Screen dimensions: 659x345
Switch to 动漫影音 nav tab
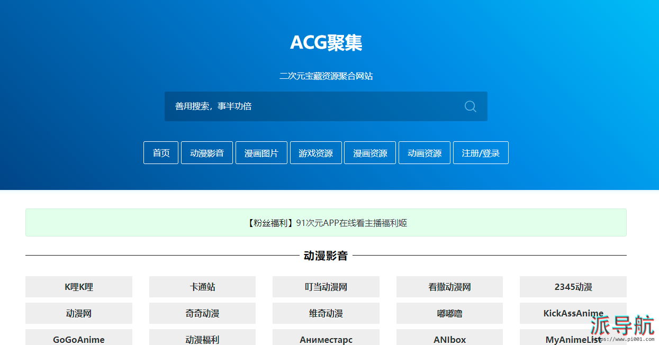click(207, 153)
